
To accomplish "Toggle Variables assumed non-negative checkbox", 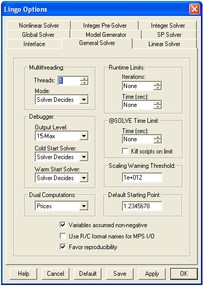I will [x=63, y=225].
